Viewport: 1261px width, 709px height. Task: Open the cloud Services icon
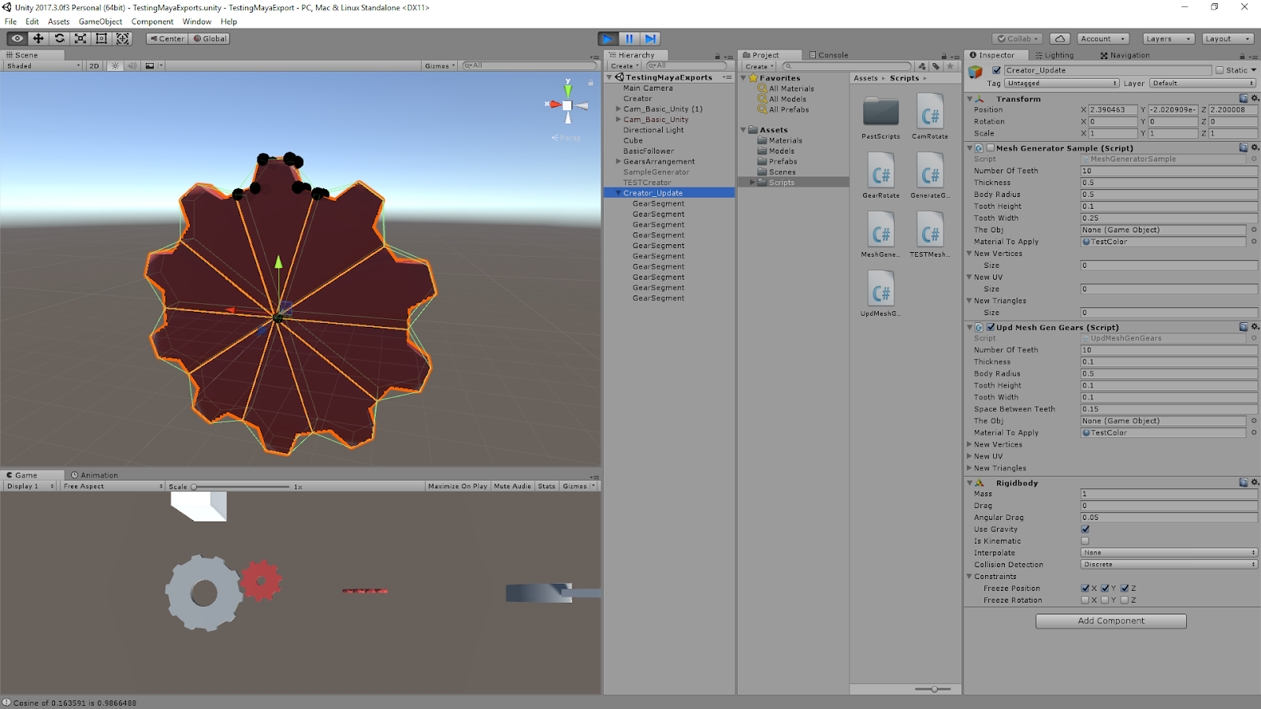click(1060, 39)
